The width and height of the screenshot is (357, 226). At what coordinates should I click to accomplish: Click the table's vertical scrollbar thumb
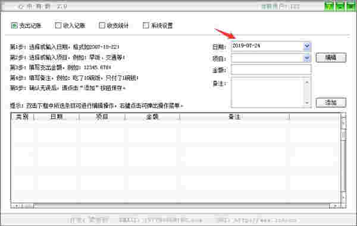pos(343,135)
